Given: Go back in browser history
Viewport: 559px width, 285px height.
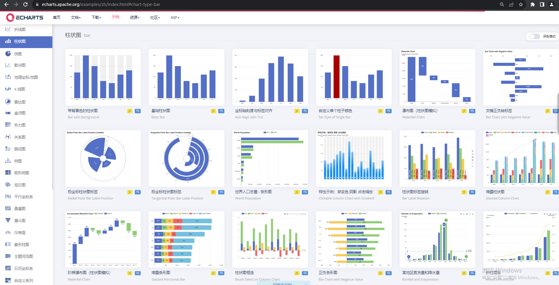Looking at the screenshot, I should point(6,4).
